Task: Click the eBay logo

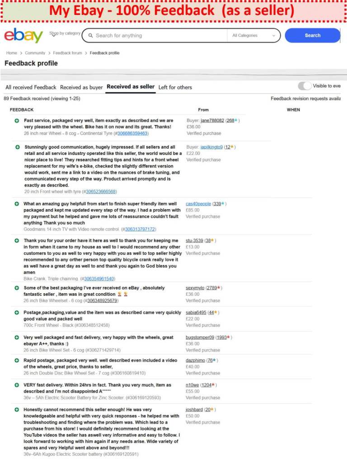Action: tap(23, 35)
